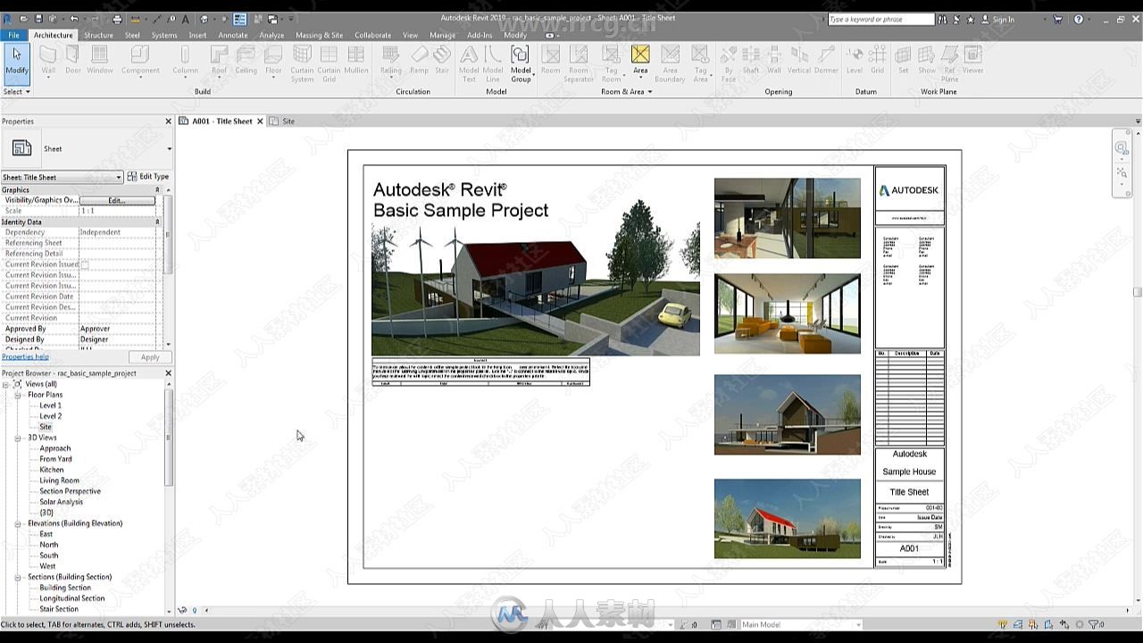Collapse the 3D Views tree node
The width and height of the screenshot is (1143, 643).
point(18,438)
